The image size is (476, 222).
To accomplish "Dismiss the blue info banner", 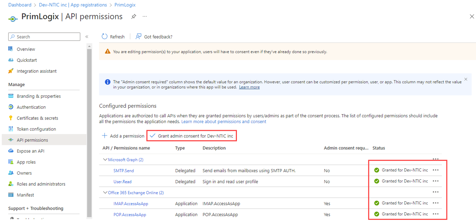I will pyautogui.click(x=466, y=79).
